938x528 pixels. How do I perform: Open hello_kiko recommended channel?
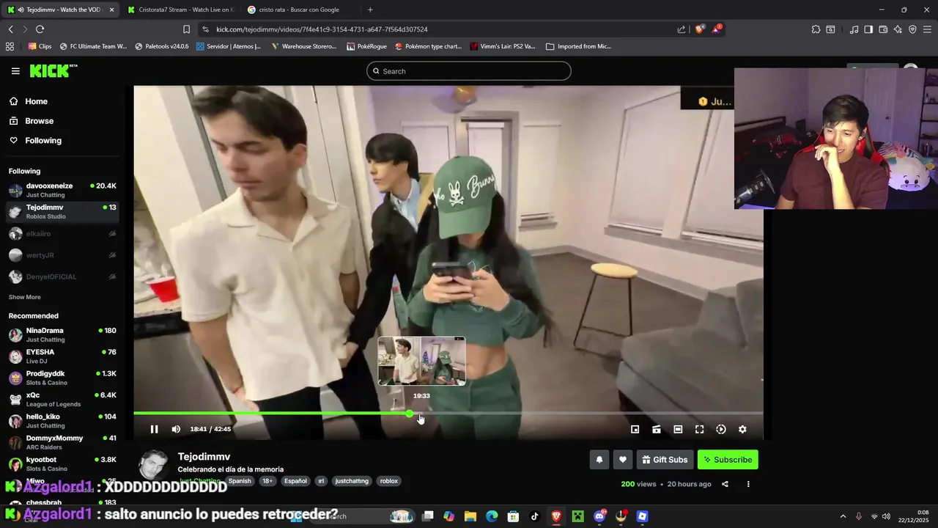62,421
